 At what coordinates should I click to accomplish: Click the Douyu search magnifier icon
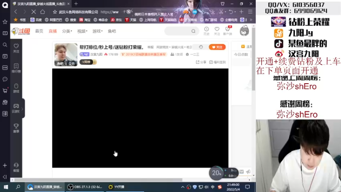(x=194, y=31)
